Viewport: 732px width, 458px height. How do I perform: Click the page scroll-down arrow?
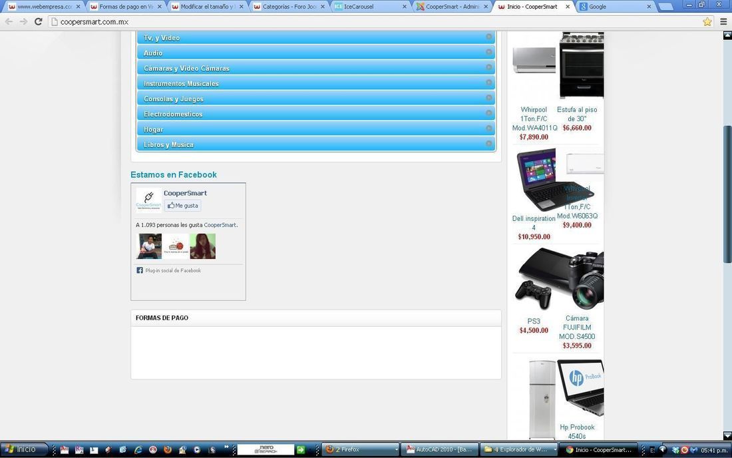click(727, 435)
